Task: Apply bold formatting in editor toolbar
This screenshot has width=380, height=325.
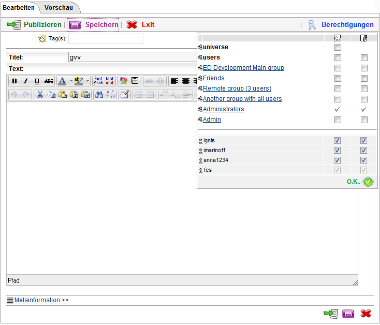Action: point(14,81)
